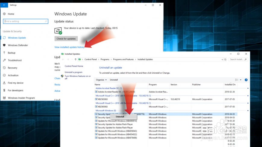The height and width of the screenshot is (147, 262).
Task: Open Windows Defender settings page
Action: (x=18, y=45)
